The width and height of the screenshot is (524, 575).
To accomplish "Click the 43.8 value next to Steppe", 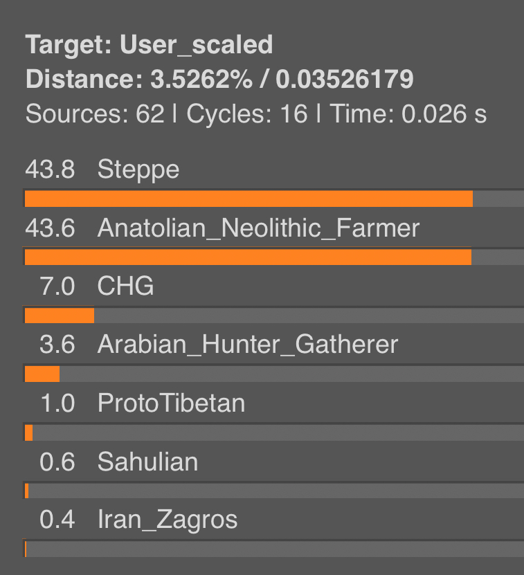I will tap(50, 170).
